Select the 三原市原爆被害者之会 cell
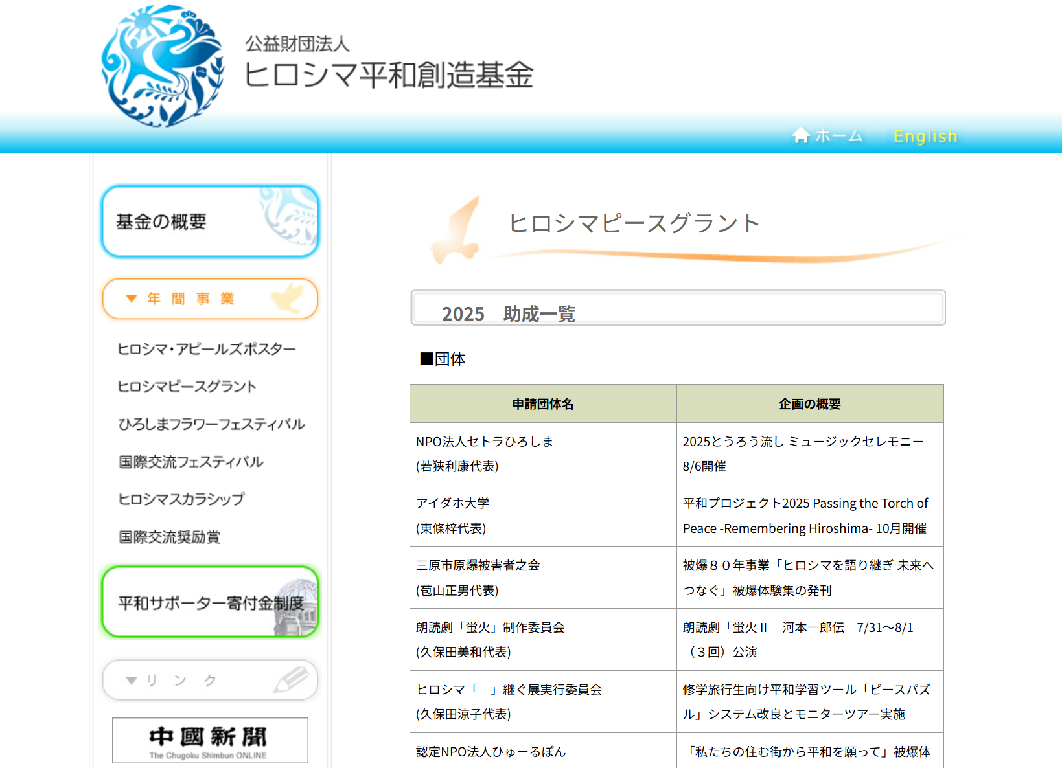 [x=543, y=578]
